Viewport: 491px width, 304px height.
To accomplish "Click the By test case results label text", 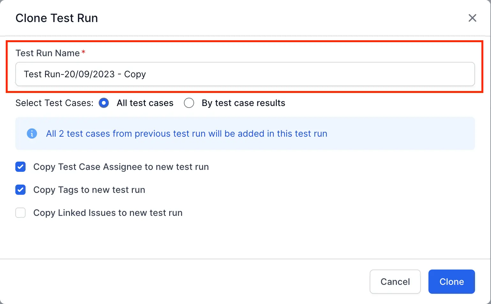I will point(243,103).
